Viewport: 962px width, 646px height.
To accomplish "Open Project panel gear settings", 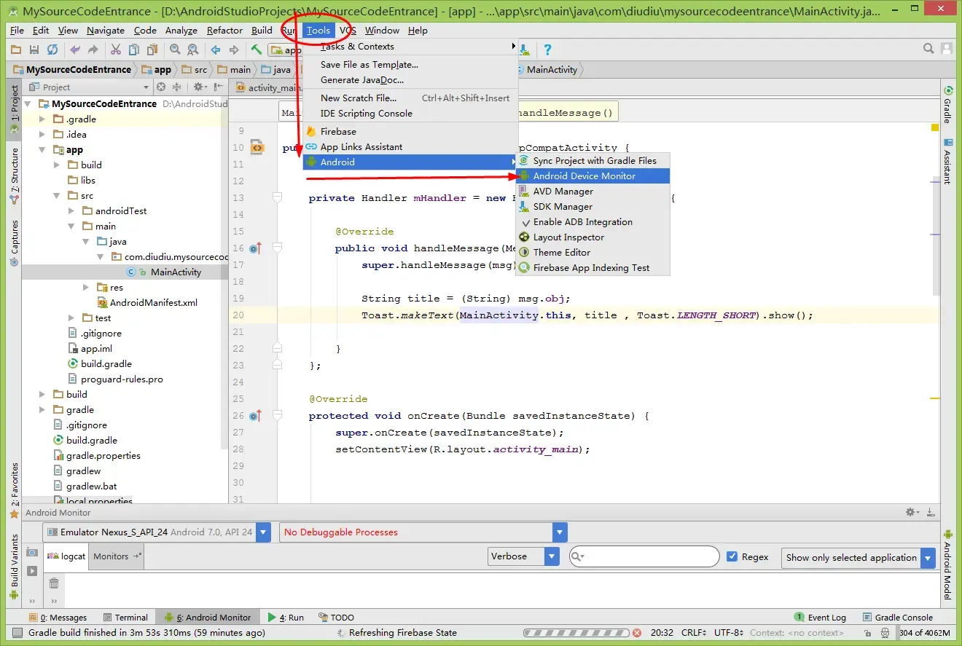I will coord(199,87).
